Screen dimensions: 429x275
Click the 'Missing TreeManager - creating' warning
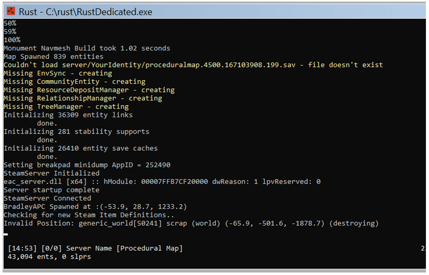pyautogui.click(x=66, y=107)
